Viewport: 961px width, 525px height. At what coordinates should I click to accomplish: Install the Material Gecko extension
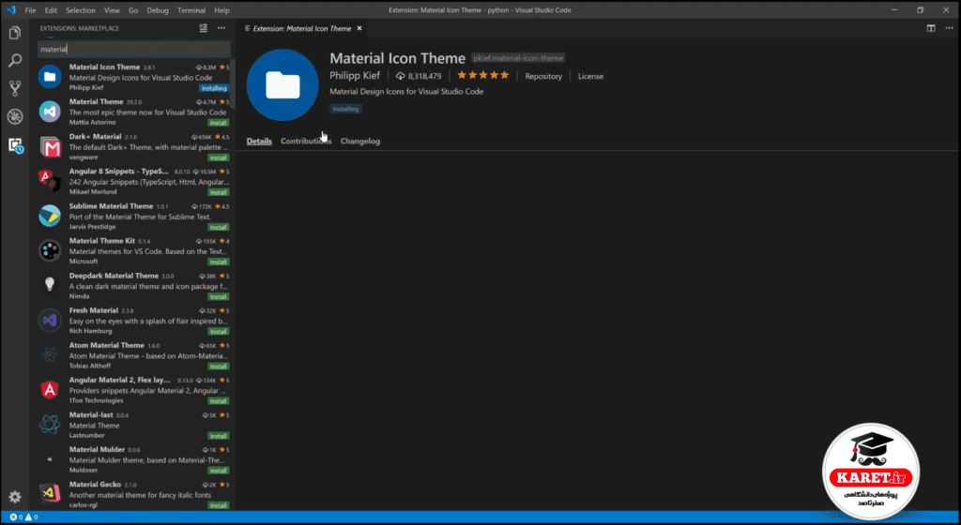pos(218,506)
